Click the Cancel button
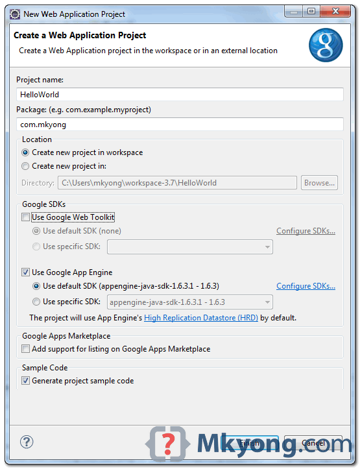 coord(313,442)
